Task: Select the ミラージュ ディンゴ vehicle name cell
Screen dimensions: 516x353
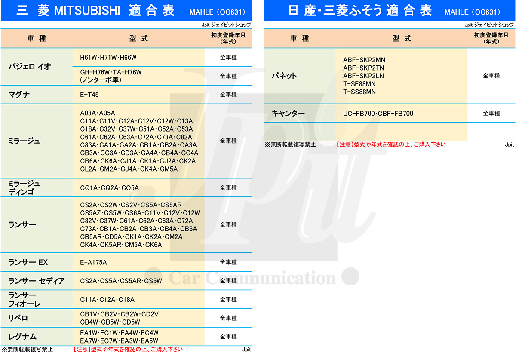Action: pyautogui.click(x=25, y=188)
